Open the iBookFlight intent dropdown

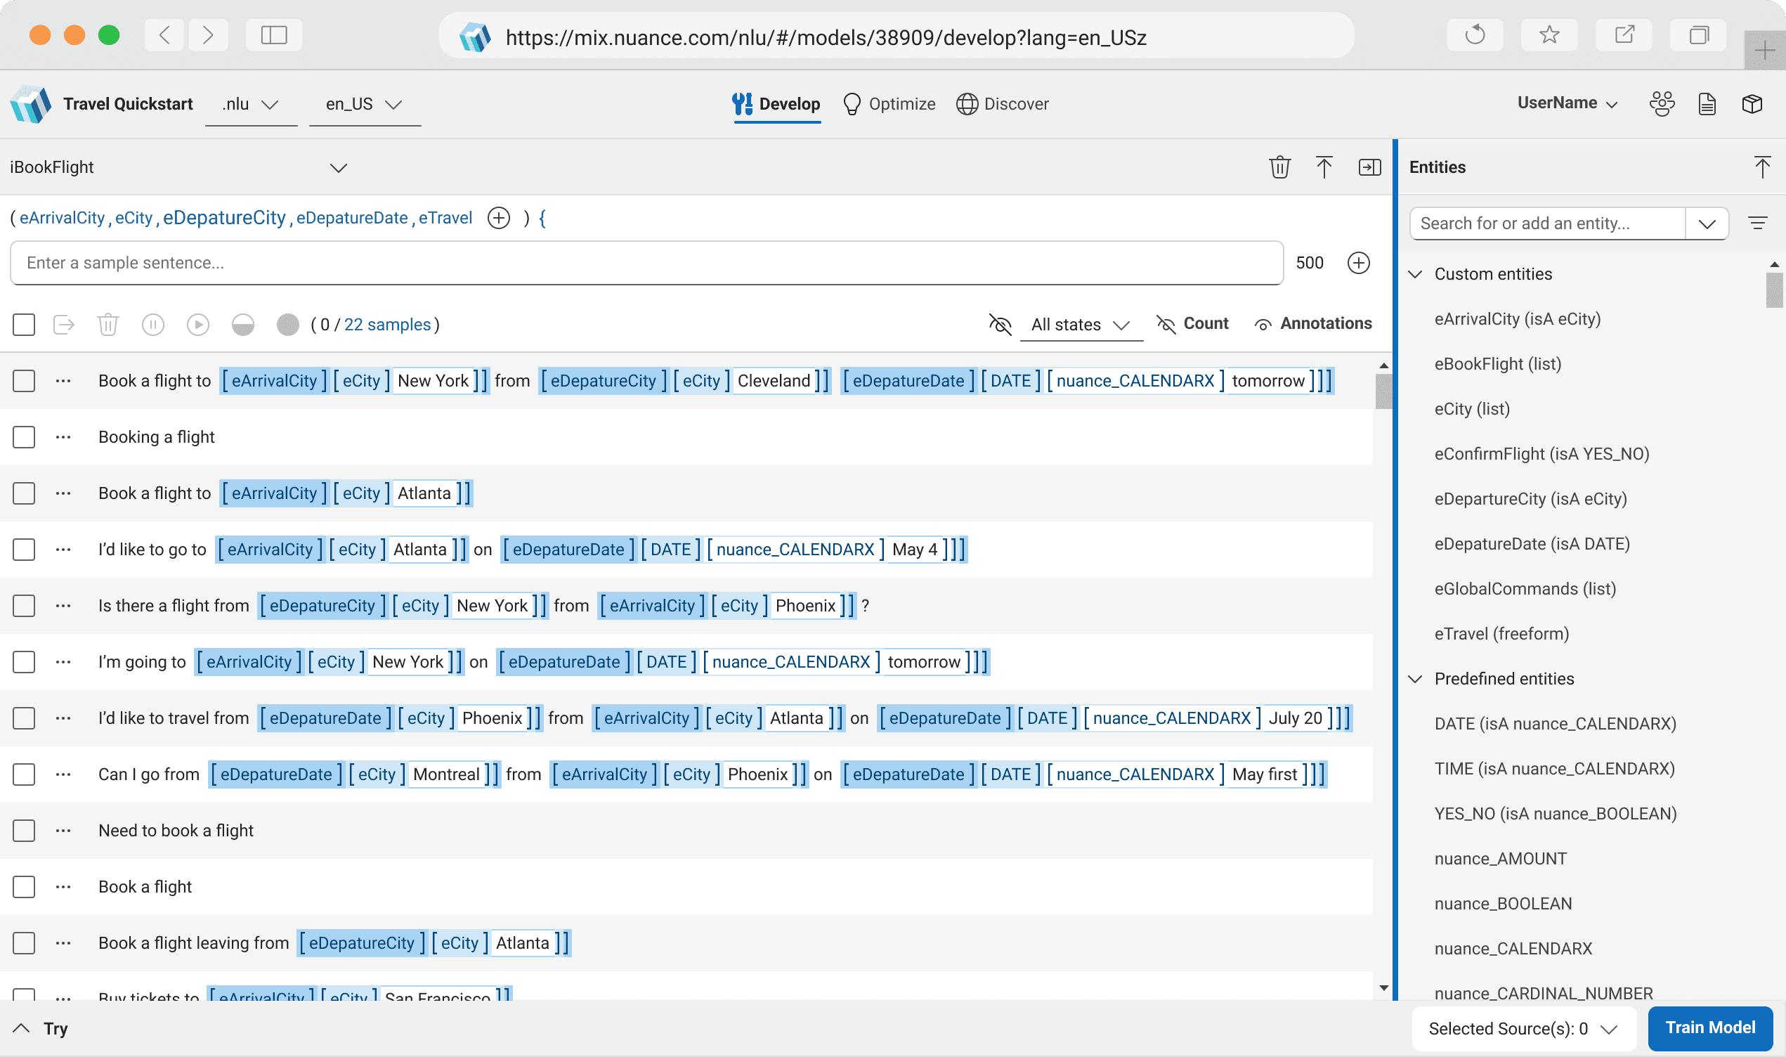click(x=338, y=168)
